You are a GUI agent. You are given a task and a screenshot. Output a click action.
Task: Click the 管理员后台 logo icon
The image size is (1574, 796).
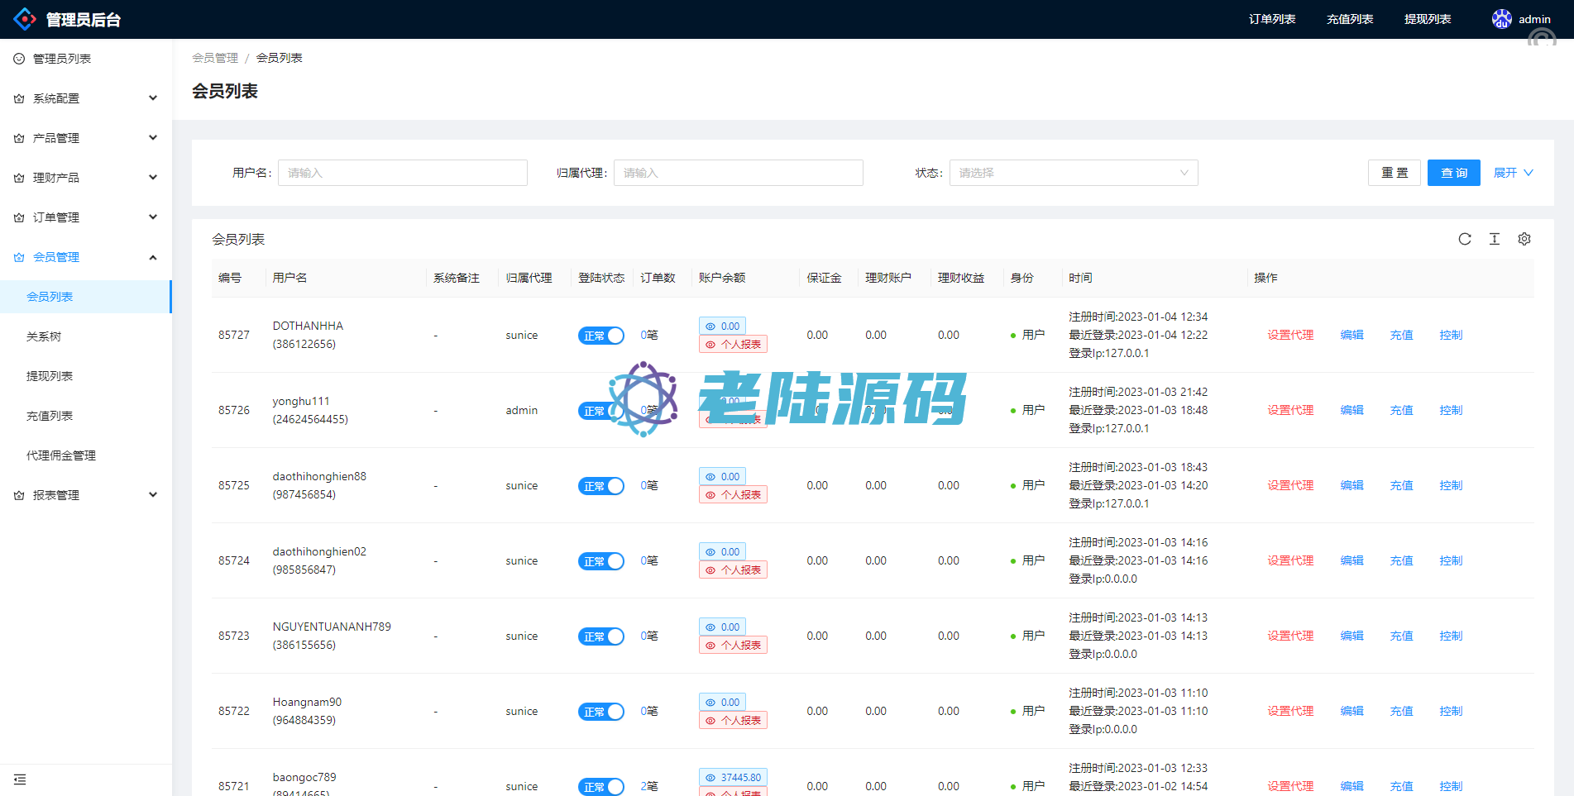click(25, 19)
